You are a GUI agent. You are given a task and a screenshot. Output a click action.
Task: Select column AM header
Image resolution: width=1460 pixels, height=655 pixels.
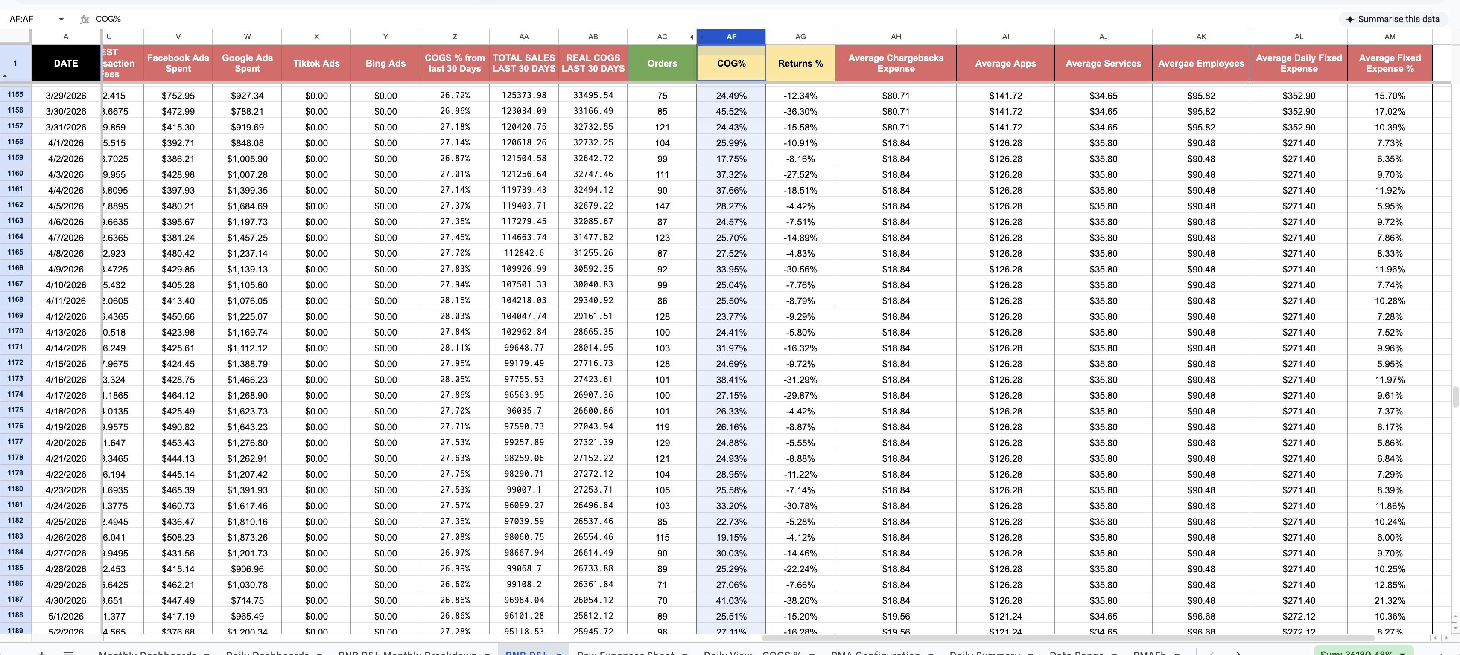coord(1389,37)
